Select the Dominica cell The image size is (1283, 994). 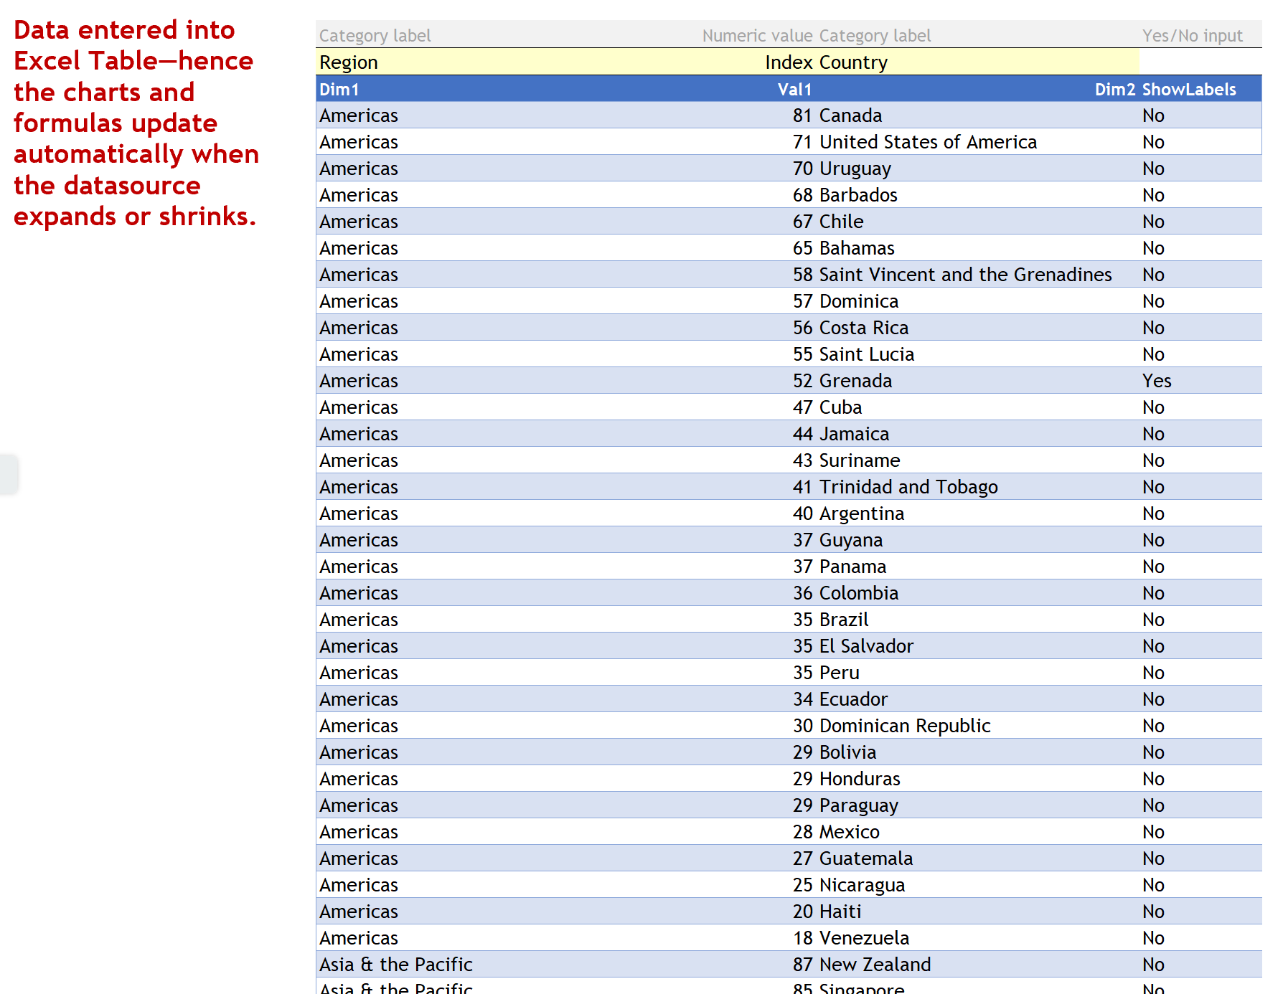[977, 301]
